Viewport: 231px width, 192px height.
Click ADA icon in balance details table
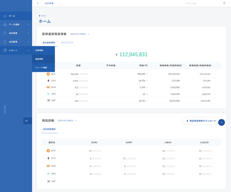pyautogui.click(x=48, y=174)
